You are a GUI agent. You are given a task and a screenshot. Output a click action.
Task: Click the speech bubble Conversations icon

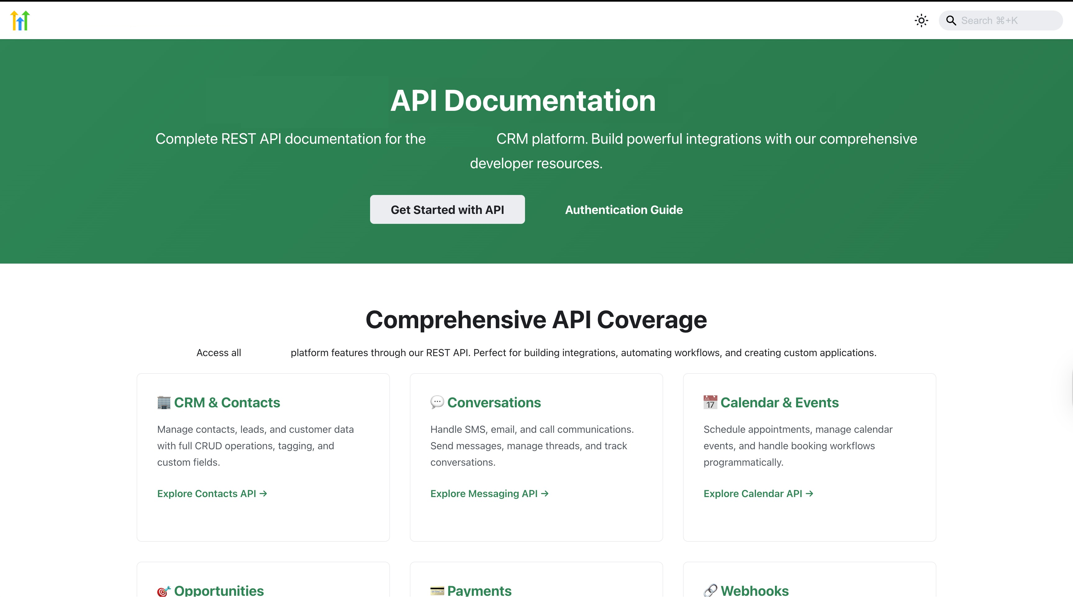click(x=437, y=402)
